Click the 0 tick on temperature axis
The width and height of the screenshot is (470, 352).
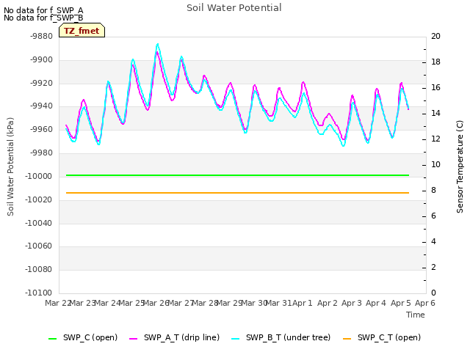(433, 293)
